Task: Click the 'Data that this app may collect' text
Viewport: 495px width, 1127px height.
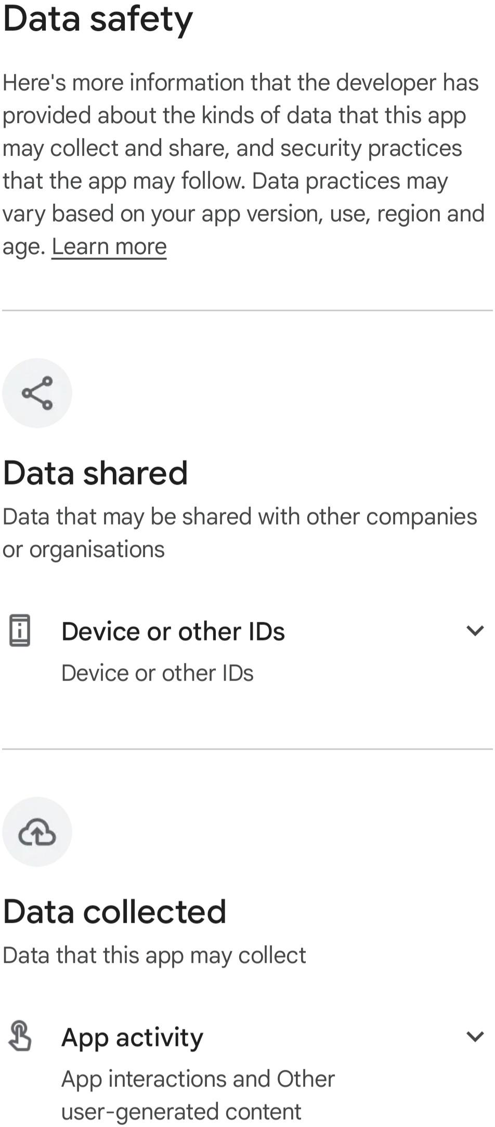Action: (x=154, y=955)
